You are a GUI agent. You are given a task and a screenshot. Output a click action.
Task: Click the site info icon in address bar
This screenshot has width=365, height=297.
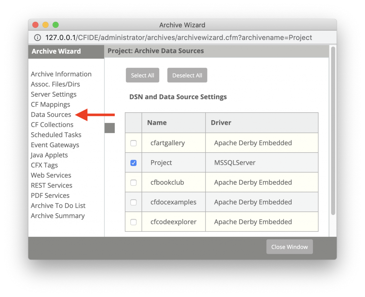(x=37, y=37)
